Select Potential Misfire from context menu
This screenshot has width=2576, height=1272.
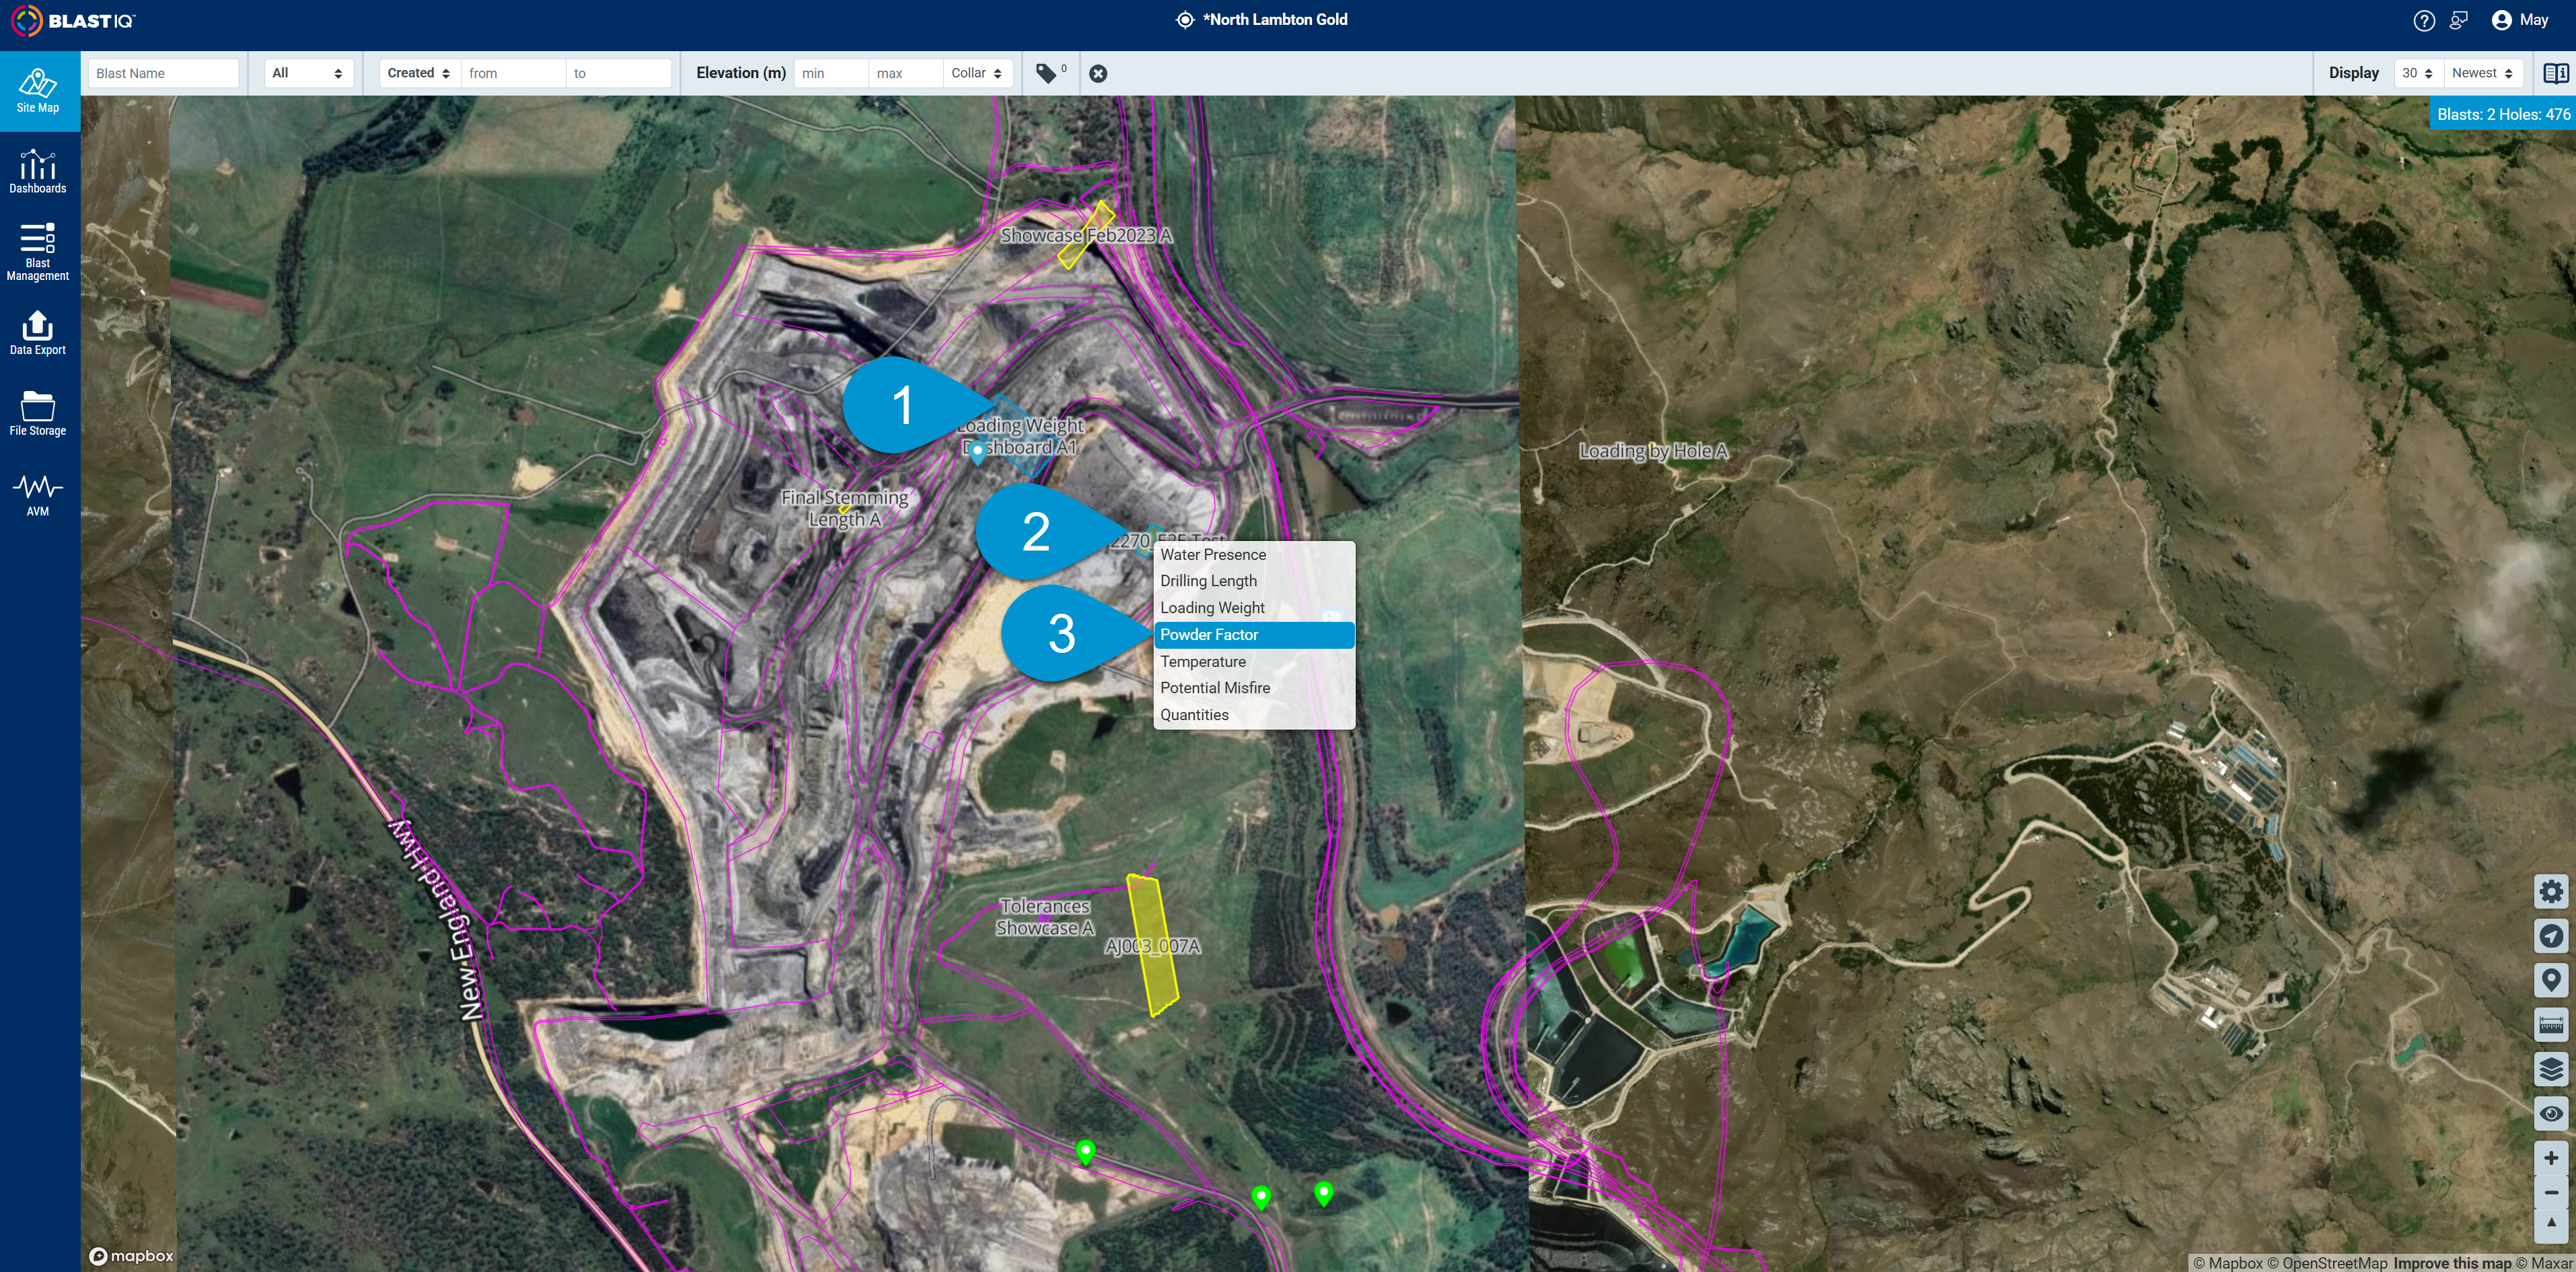coord(1254,688)
